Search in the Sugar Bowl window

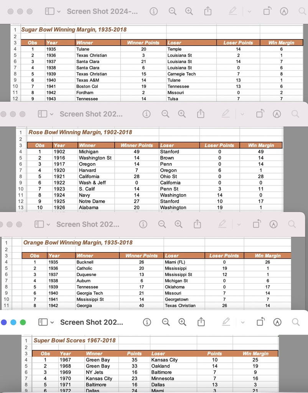click(x=303, y=11)
